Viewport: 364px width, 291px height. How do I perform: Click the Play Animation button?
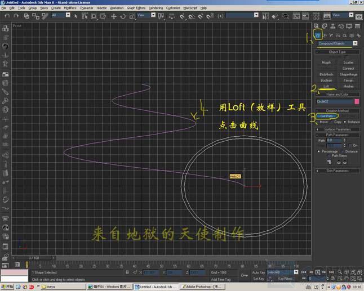click(x=318, y=272)
